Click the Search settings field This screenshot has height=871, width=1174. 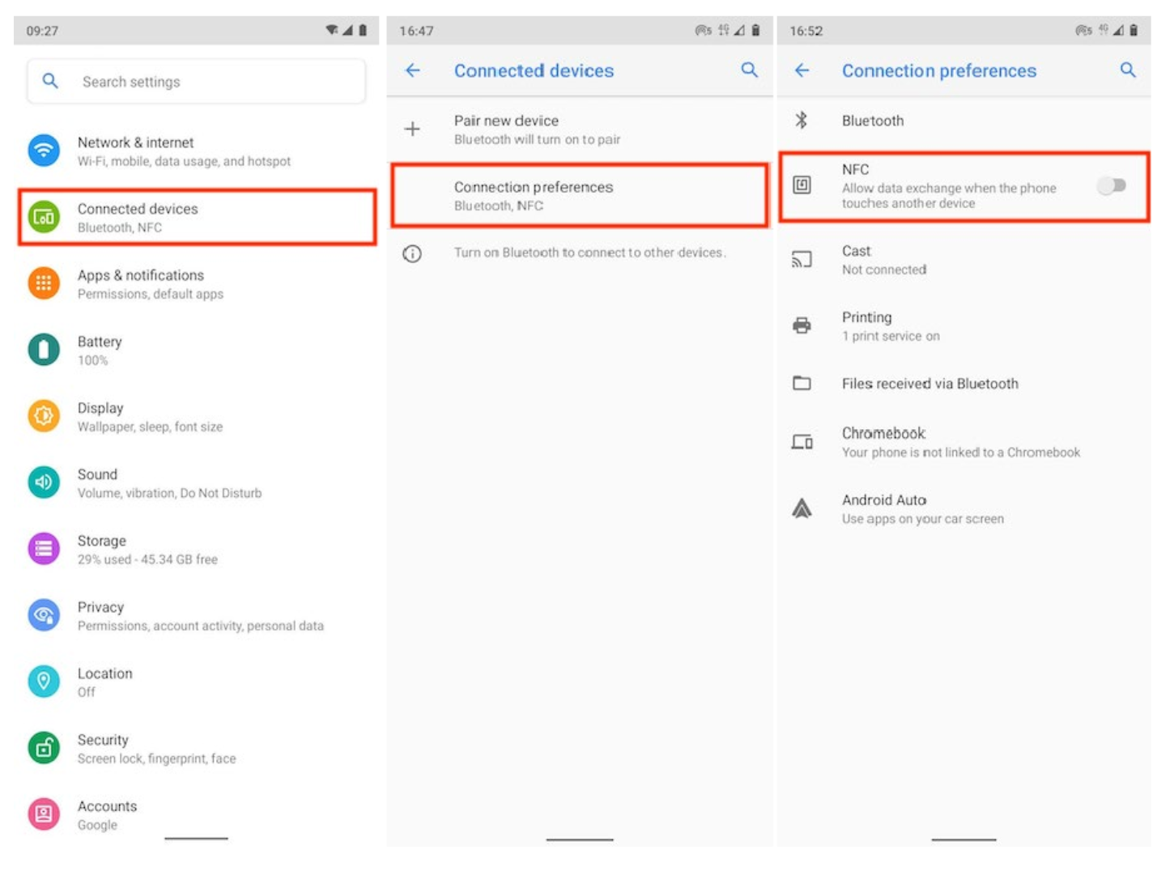coord(196,82)
